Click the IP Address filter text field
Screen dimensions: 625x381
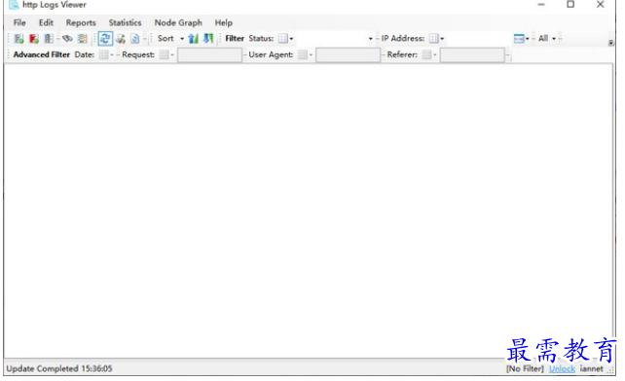coord(478,39)
